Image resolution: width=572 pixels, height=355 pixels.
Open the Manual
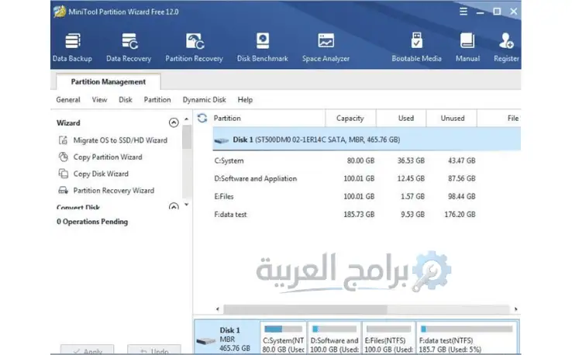[x=467, y=48]
